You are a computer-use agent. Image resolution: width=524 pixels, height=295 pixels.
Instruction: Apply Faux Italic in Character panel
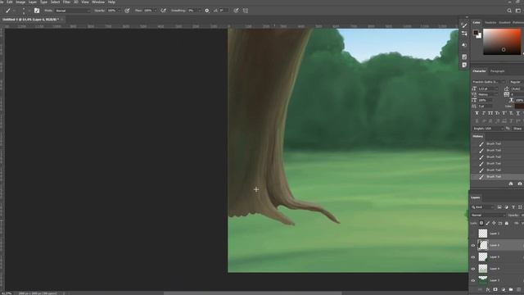click(x=484, y=113)
